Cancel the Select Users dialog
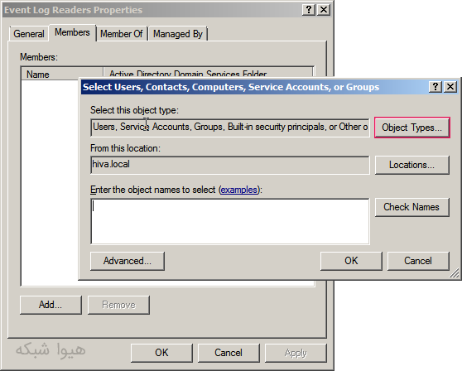Viewport: 462px width, 371px height. (418, 261)
